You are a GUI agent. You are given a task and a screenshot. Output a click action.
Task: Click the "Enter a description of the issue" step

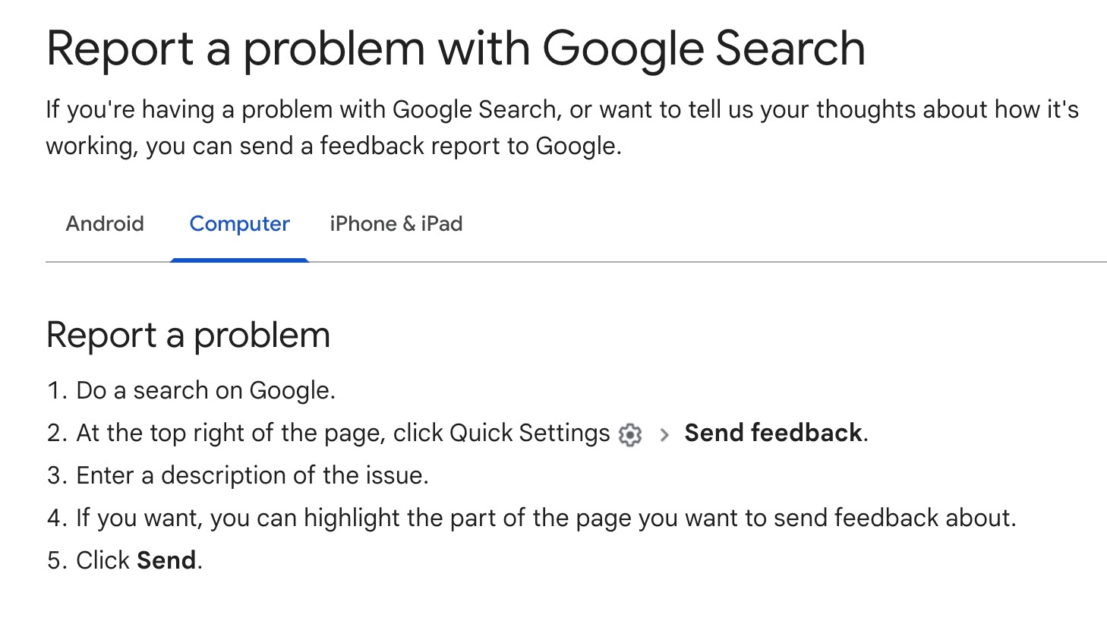252,475
